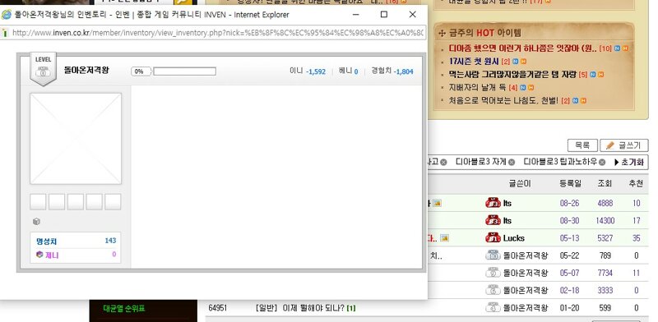Remove the 디아블로3 팁과노하우 filter tag
Screen dimensions: 658x322
[x=602, y=163]
